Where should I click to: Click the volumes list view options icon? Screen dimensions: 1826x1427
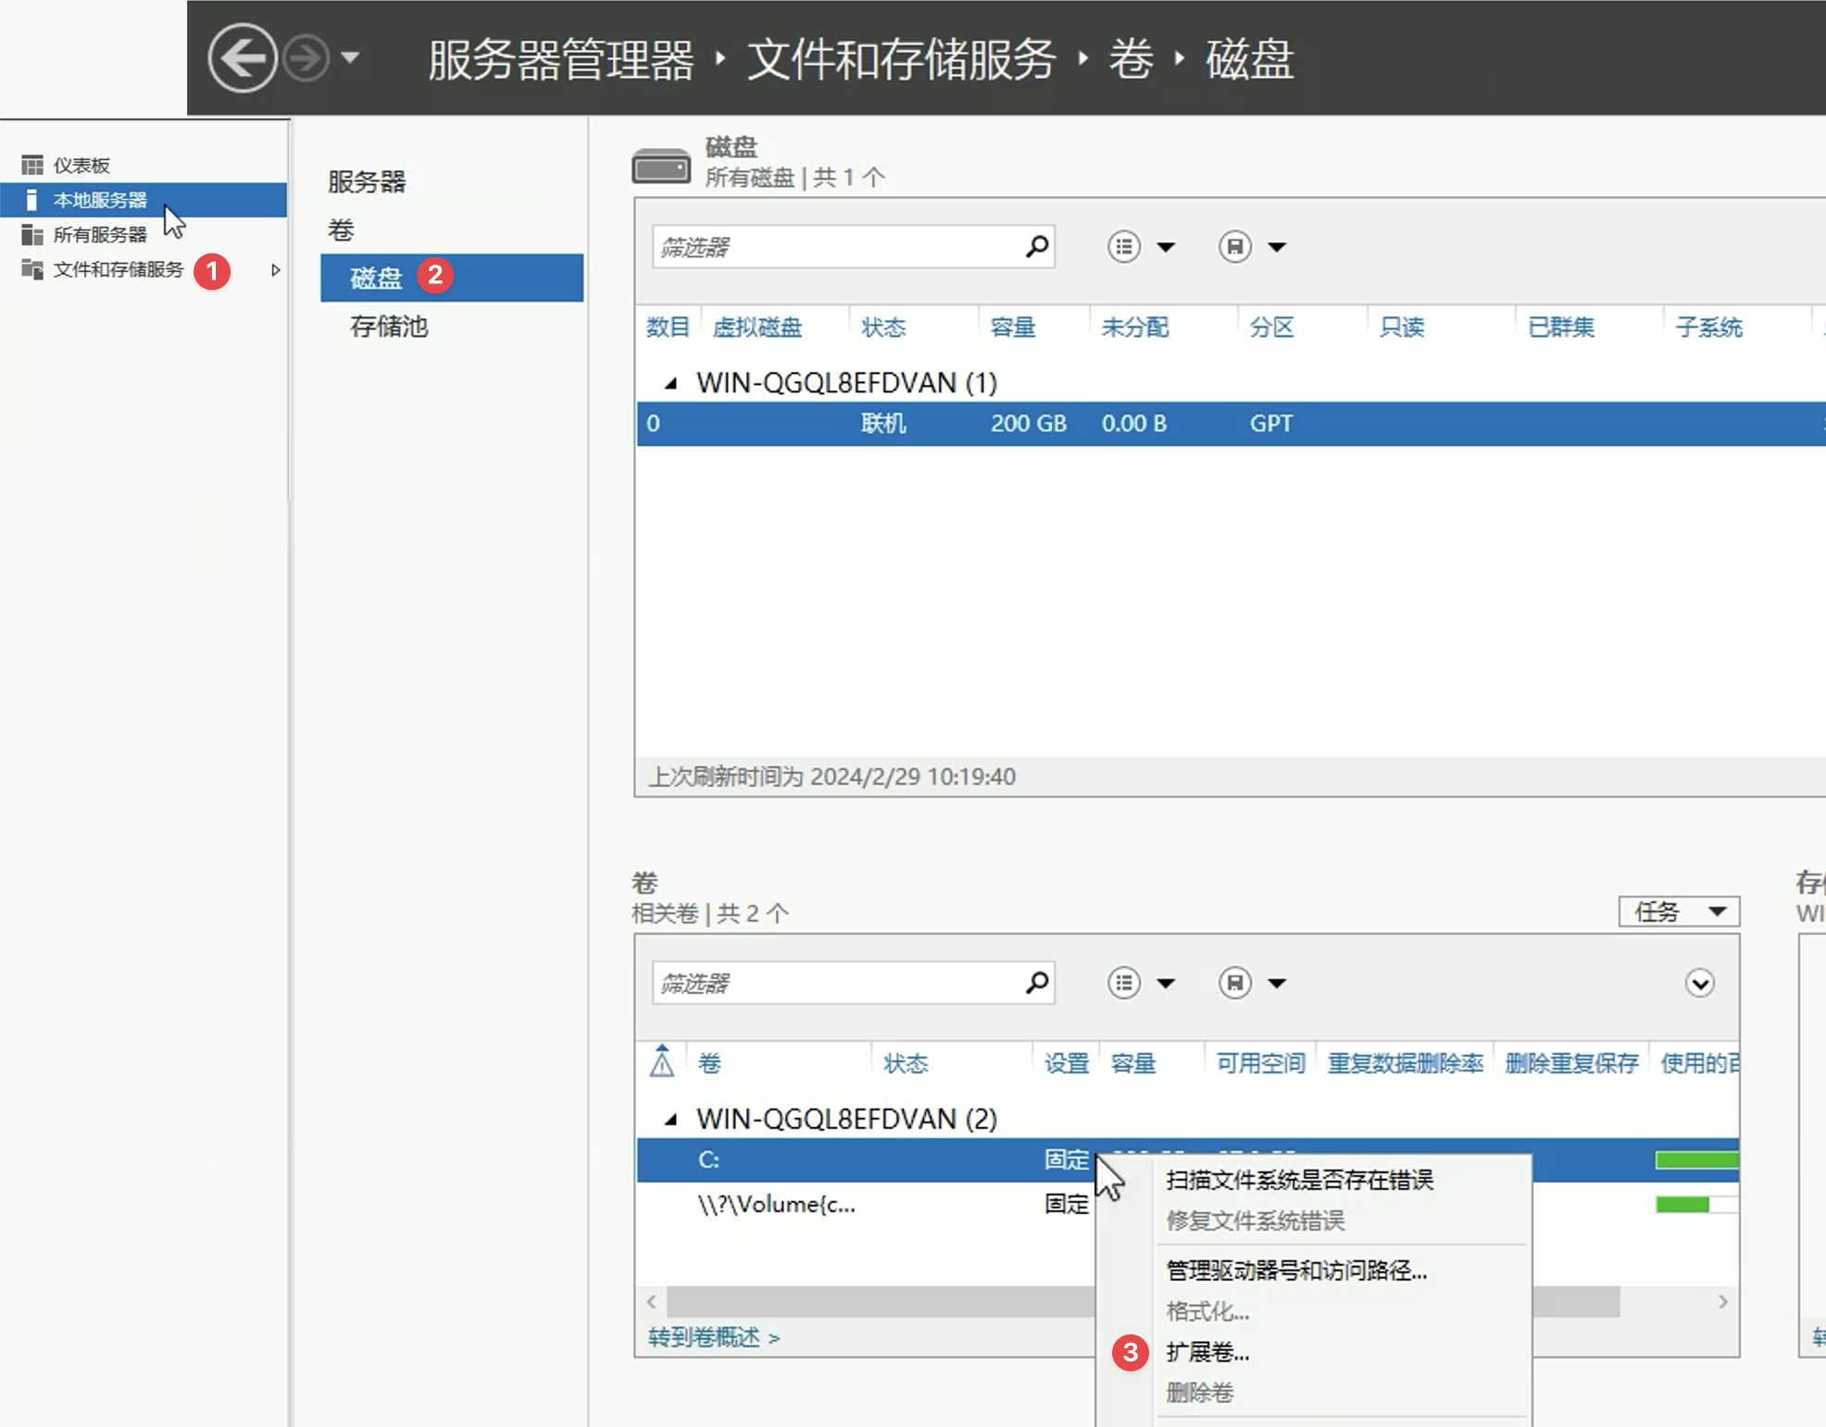1124,983
